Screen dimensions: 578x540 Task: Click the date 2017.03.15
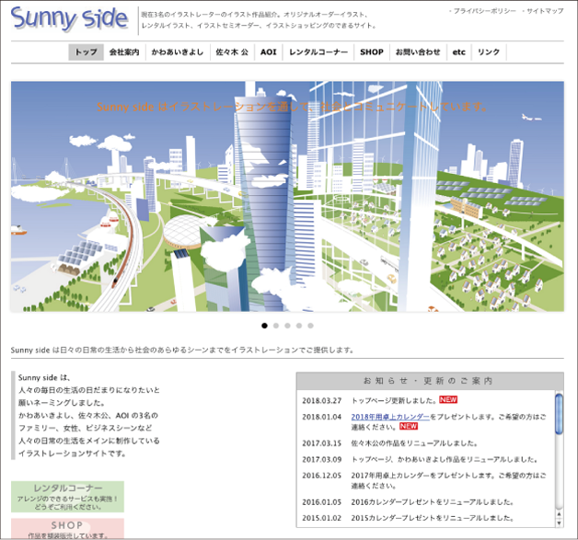(322, 443)
